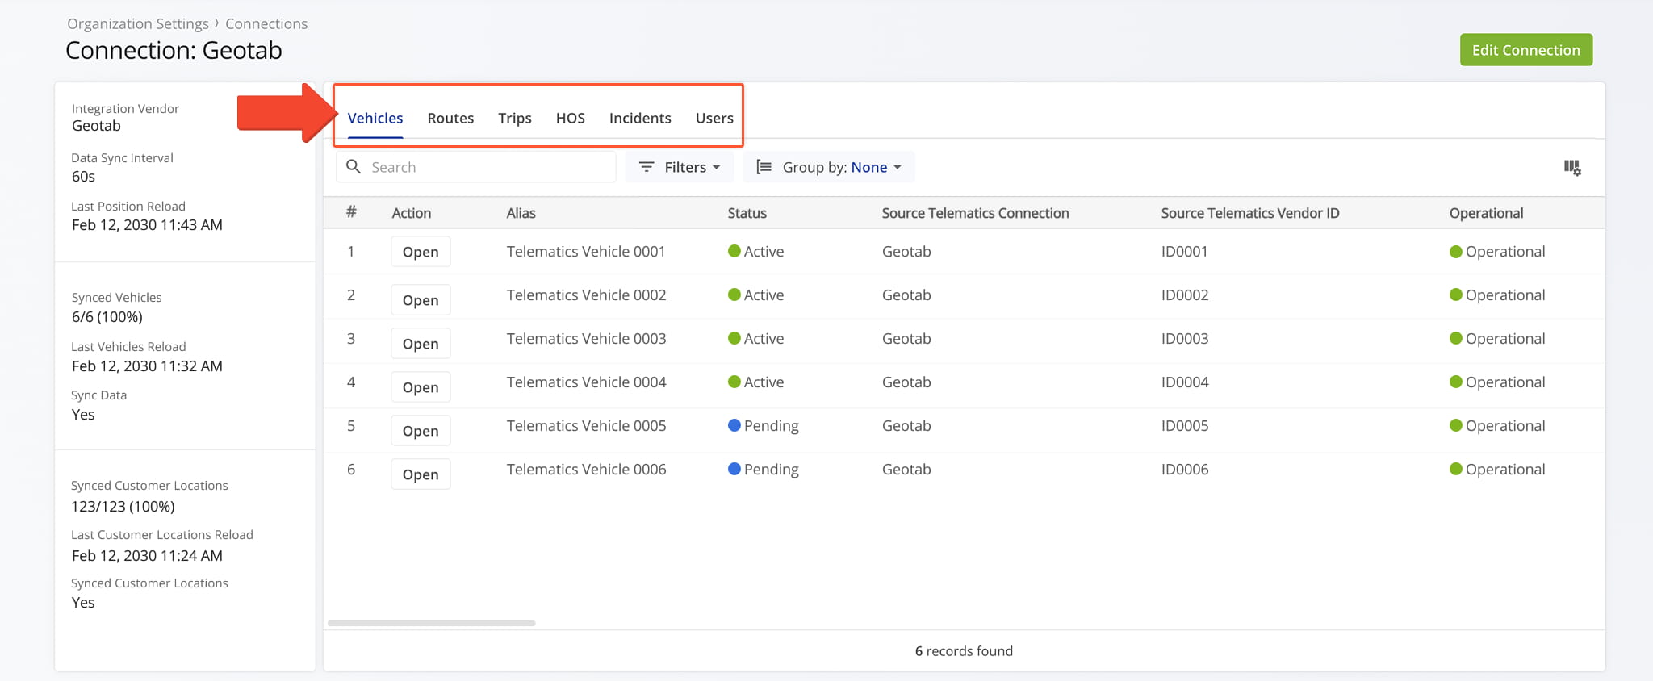
Task: Click the Action column header
Action: pos(412,213)
